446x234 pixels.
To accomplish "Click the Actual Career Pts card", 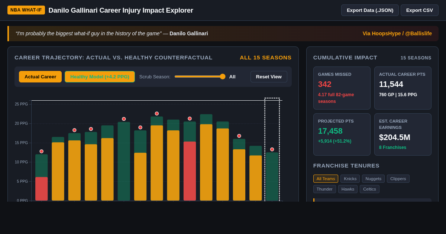I will 403,88.
